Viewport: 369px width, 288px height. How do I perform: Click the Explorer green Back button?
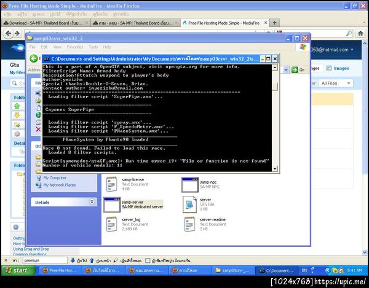coord(34,58)
